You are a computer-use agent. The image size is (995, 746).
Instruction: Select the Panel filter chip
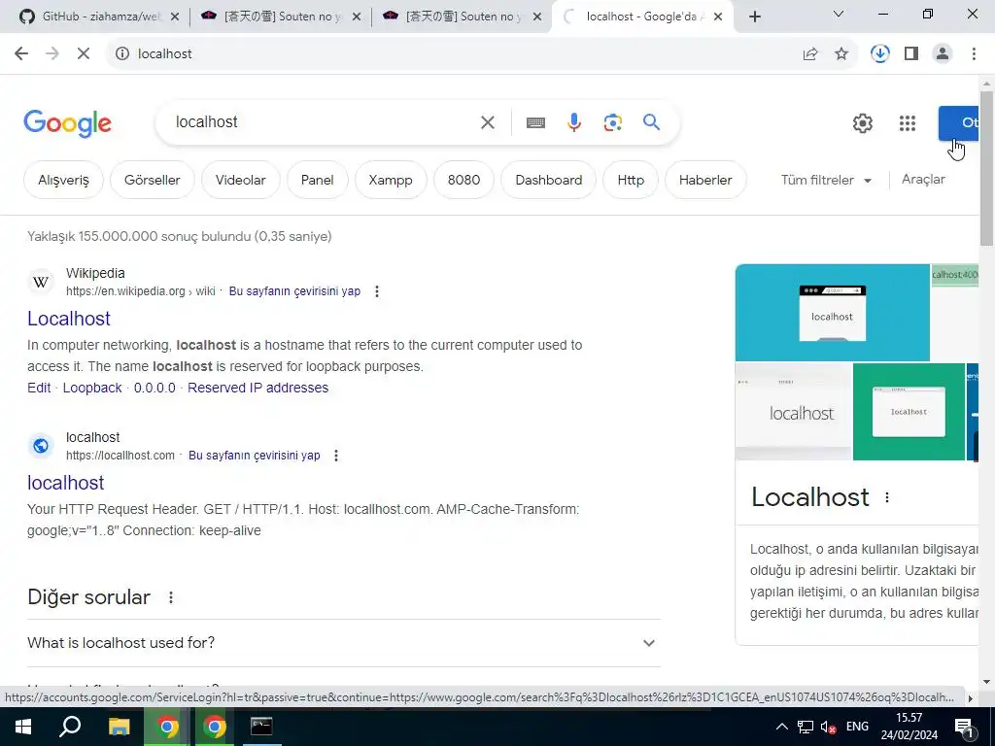tap(318, 180)
